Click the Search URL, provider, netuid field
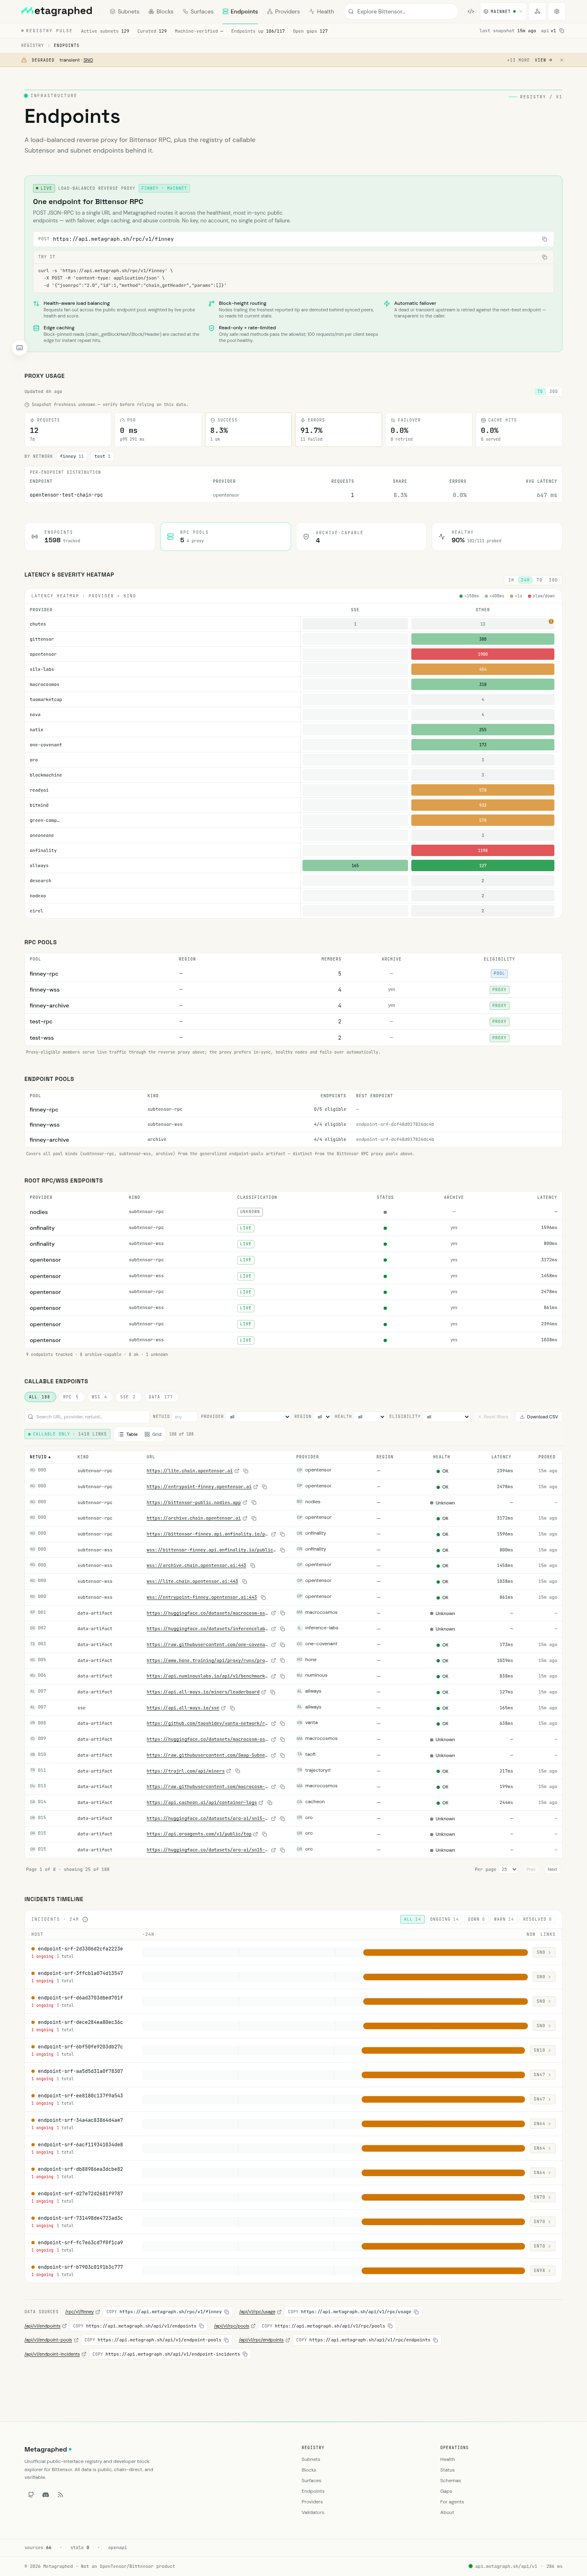The image size is (587, 2576). (86, 1417)
